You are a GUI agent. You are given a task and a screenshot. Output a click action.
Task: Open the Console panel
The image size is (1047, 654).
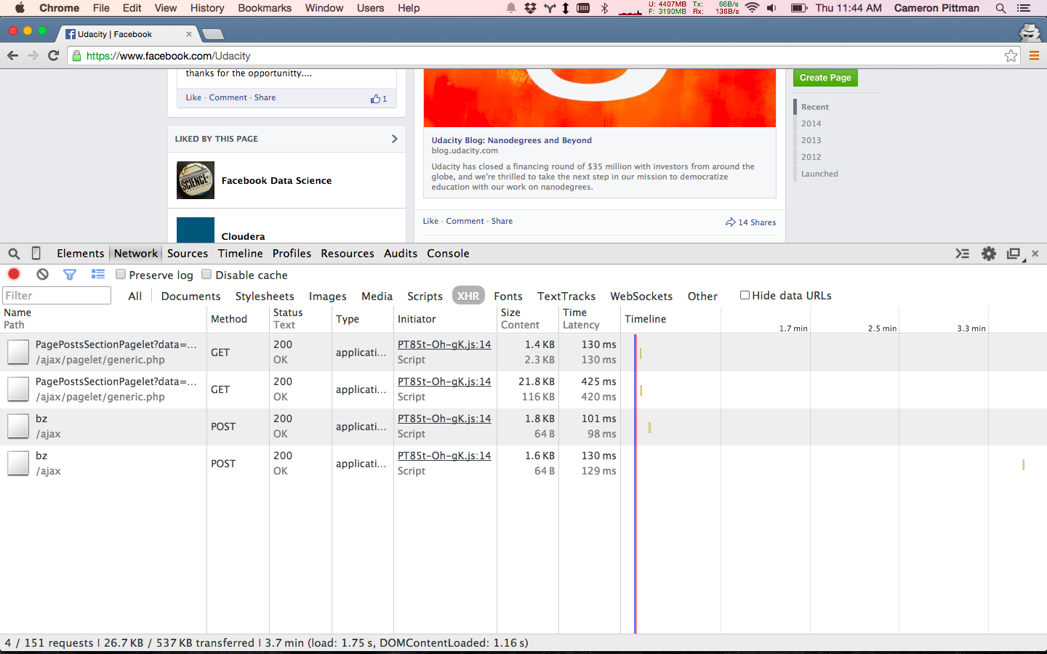click(448, 253)
